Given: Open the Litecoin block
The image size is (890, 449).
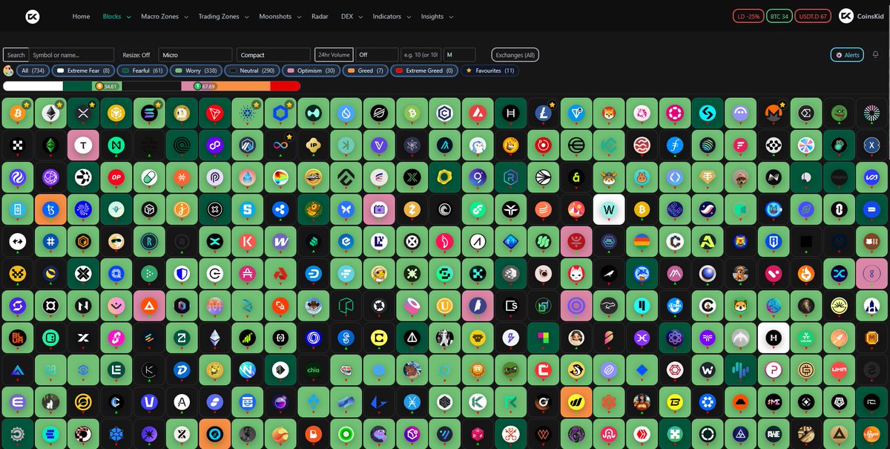Looking at the screenshot, I should click(x=543, y=114).
